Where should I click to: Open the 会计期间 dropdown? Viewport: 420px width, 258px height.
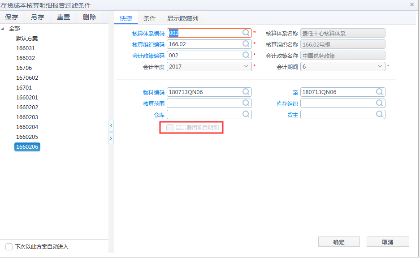click(x=380, y=66)
